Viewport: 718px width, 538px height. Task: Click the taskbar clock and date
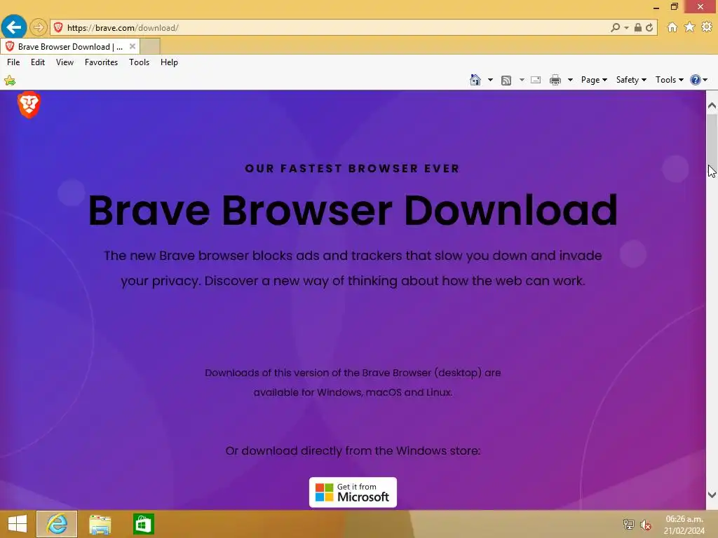[x=684, y=525]
